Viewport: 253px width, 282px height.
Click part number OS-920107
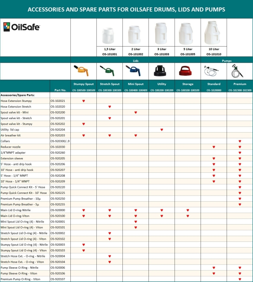point(58,279)
